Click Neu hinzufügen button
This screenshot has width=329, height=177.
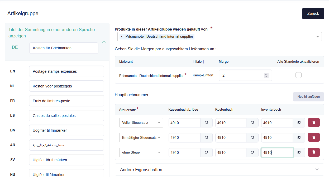[x=308, y=97]
